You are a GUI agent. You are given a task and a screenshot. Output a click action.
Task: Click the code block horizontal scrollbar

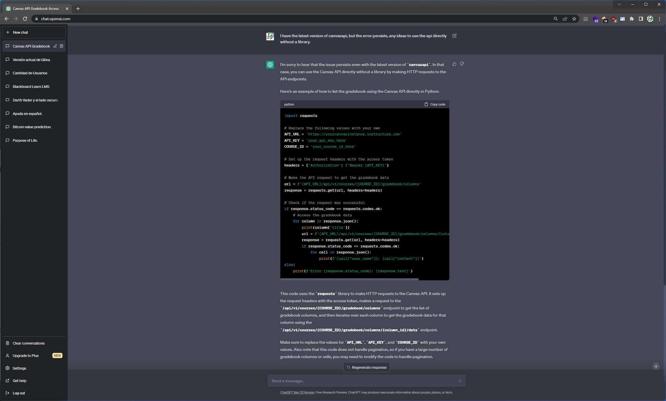[349, 279]
